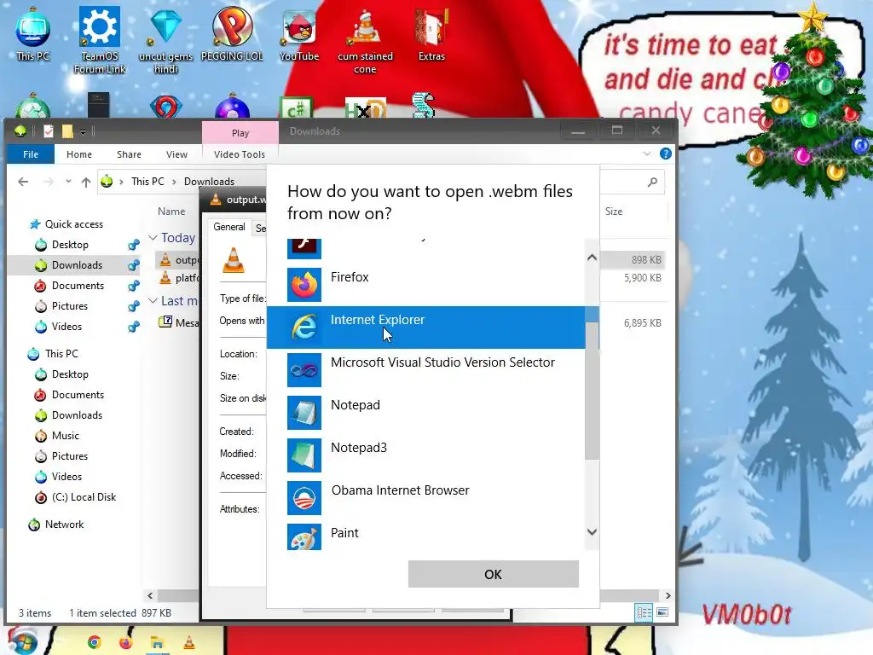Select the Notepad3 app entry

(x=426, y=455)
